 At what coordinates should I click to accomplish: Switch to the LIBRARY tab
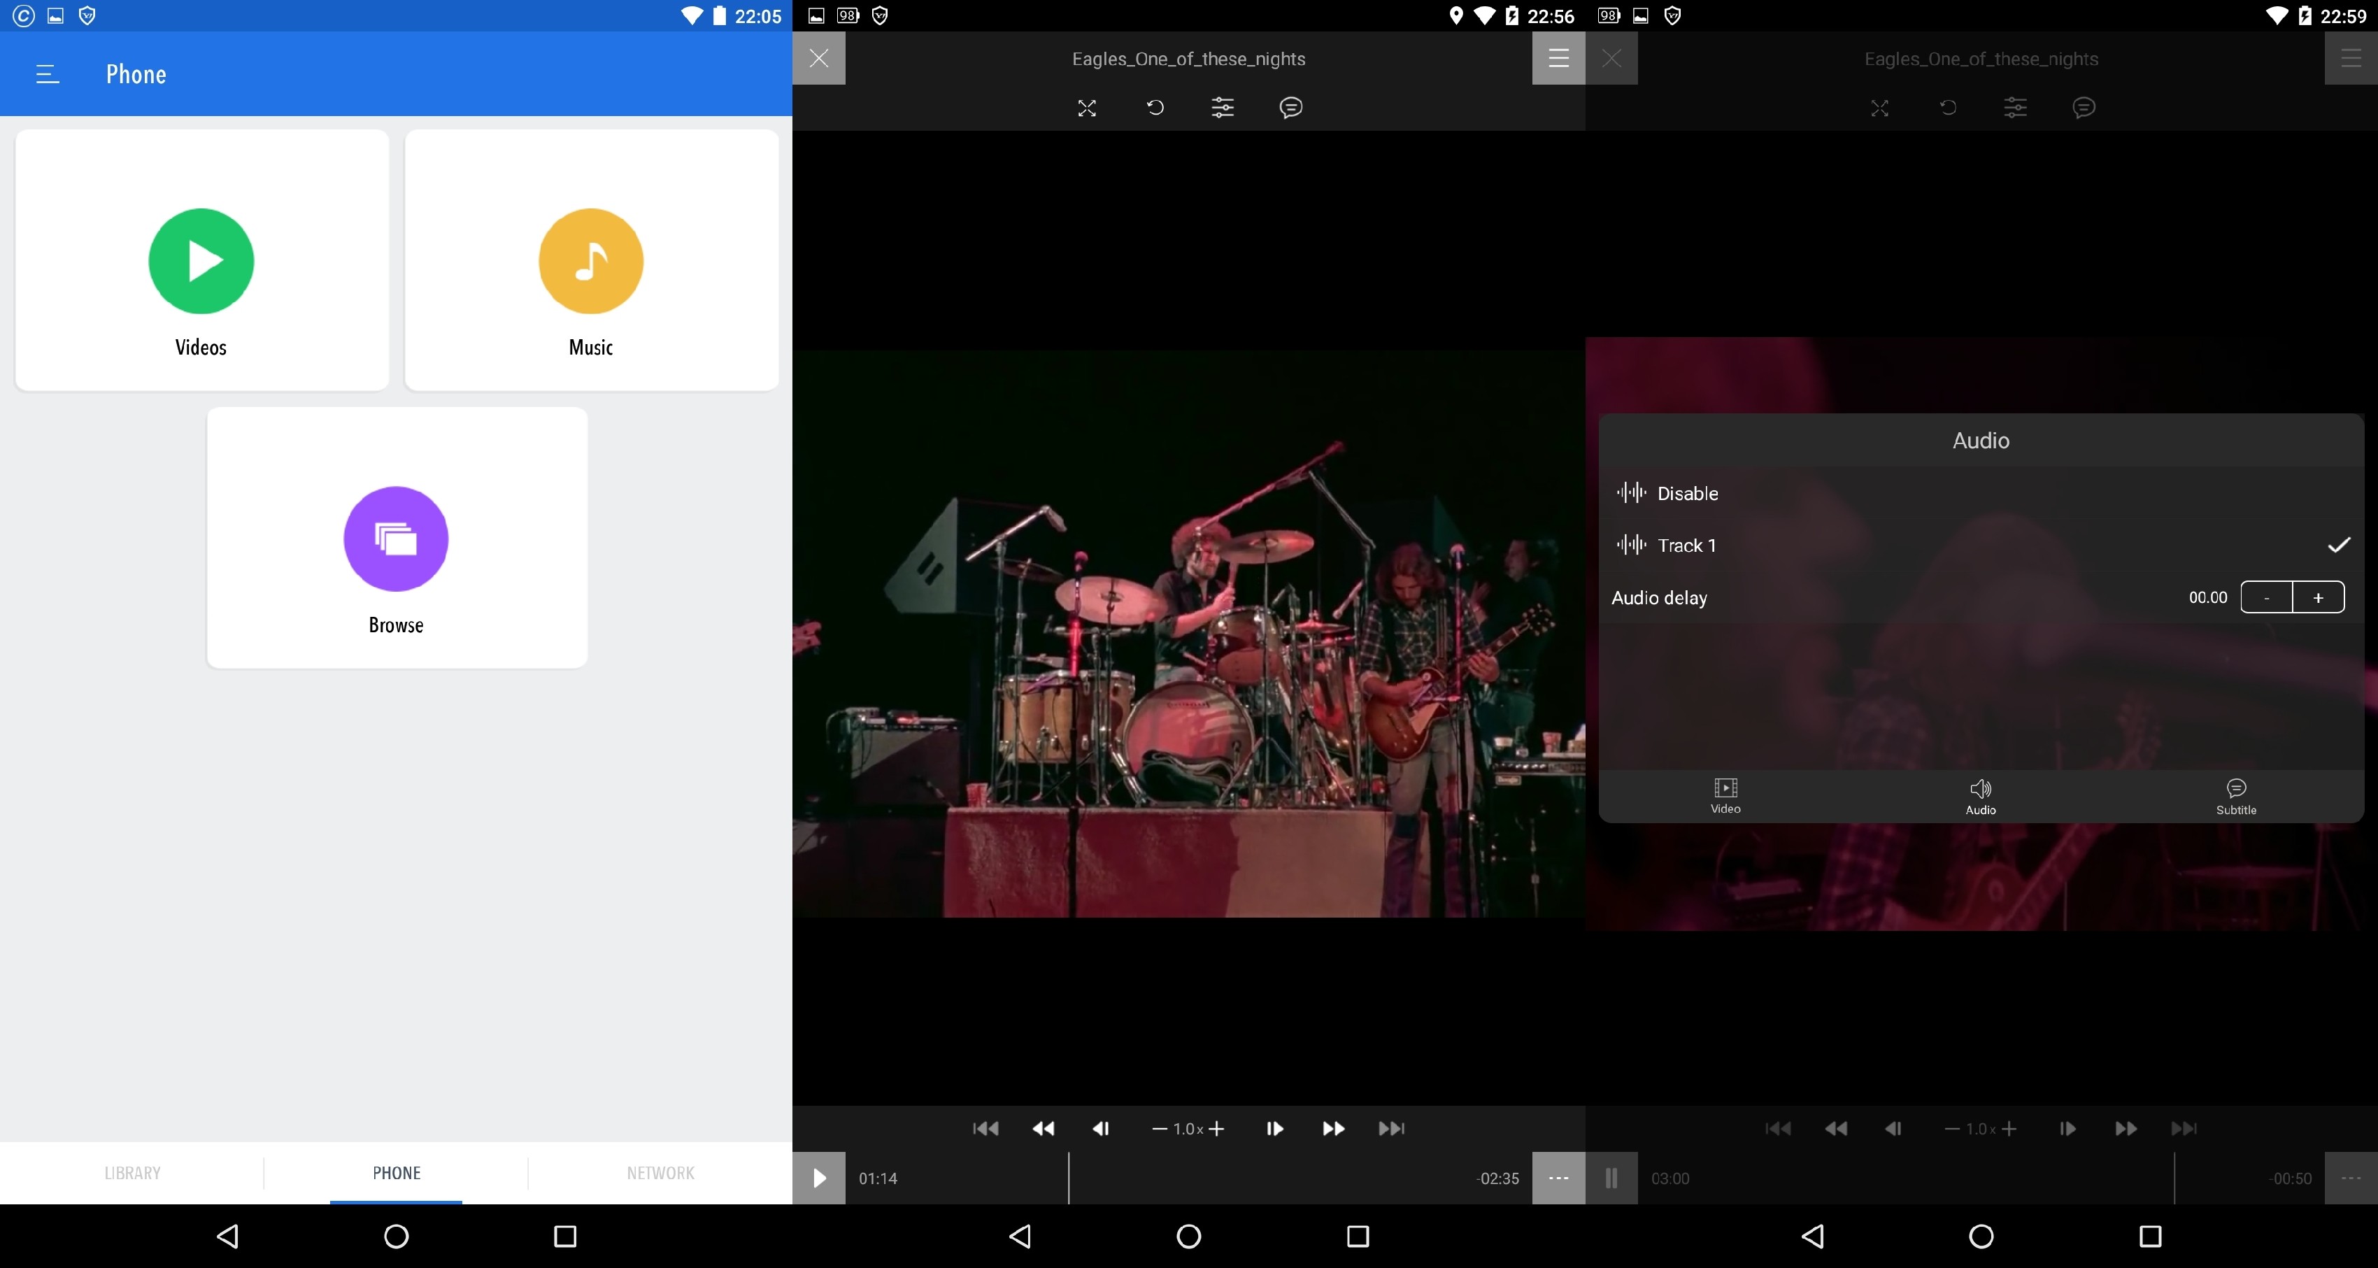[132, 1173]
